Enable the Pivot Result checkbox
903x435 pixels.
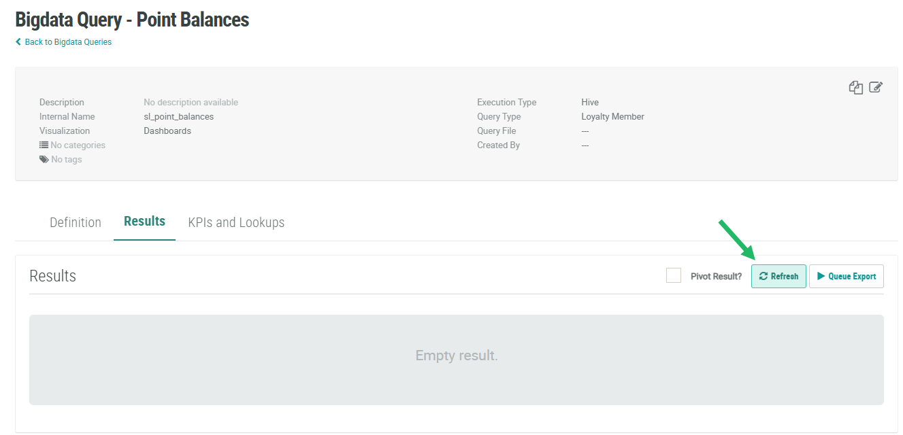coord(674,275)
